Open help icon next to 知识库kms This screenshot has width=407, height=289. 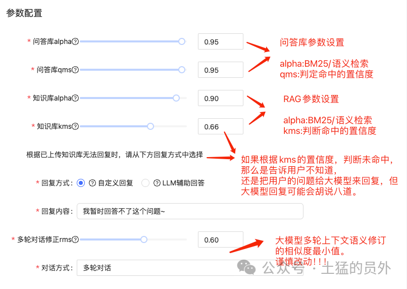pyautogui.click(x=75, y=126)
